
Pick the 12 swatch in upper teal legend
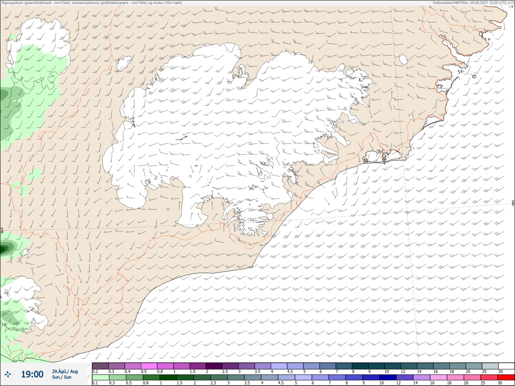[x=409, y=366]
